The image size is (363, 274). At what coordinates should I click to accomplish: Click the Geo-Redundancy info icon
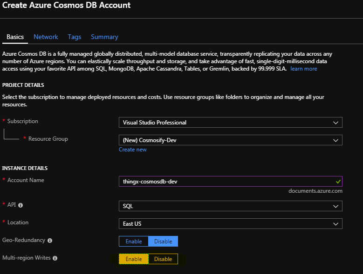tap(50, 241)
